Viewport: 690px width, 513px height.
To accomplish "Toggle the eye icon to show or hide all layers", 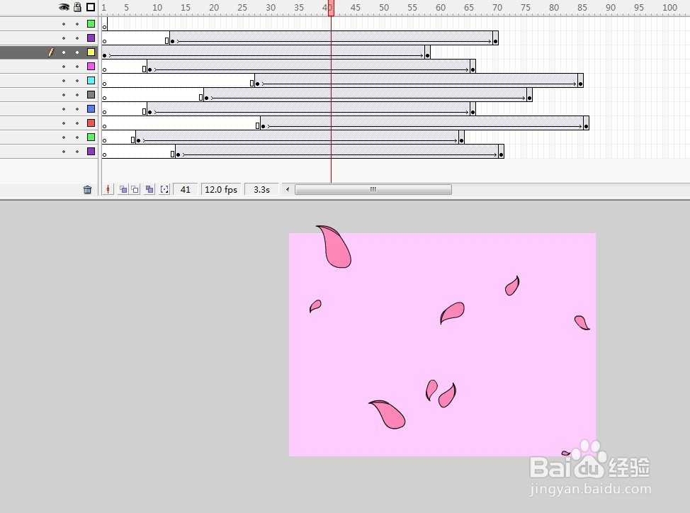I will click(x=64, y=7).
